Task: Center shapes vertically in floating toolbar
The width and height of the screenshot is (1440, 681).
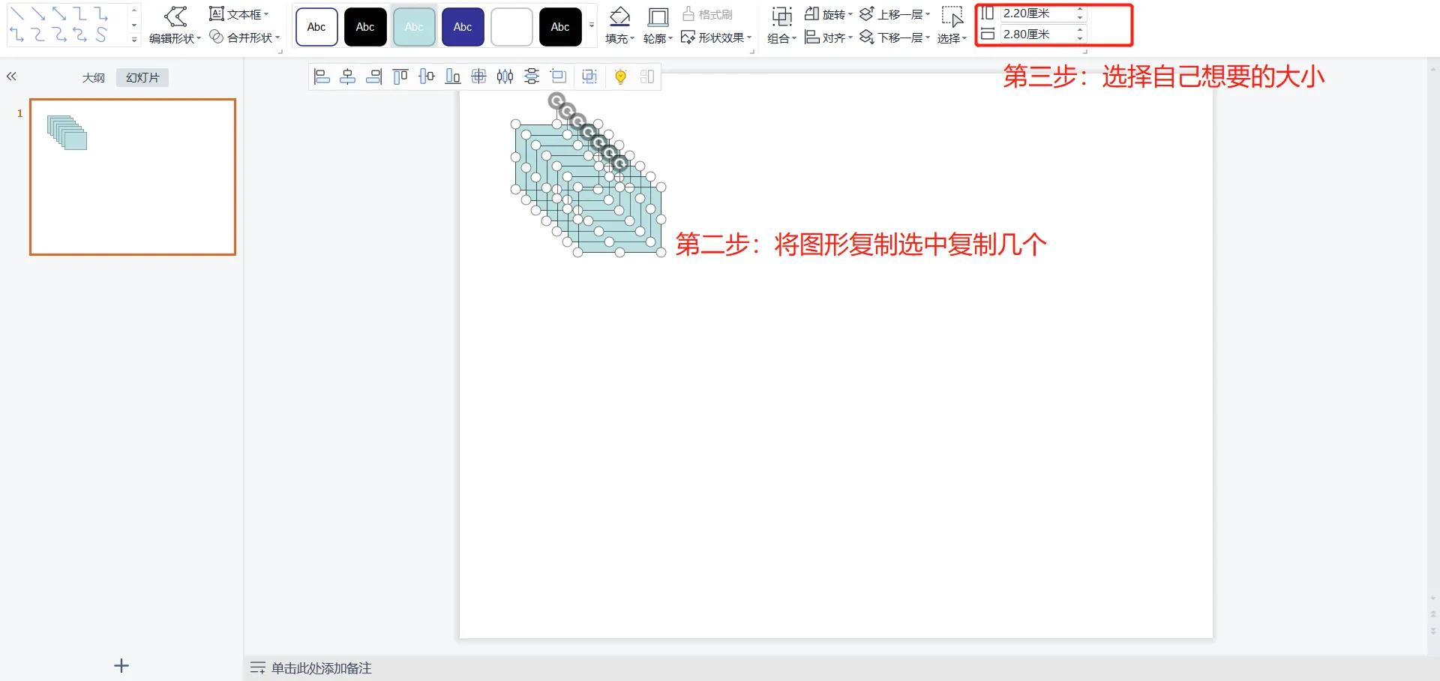Action: click(427, 76)
